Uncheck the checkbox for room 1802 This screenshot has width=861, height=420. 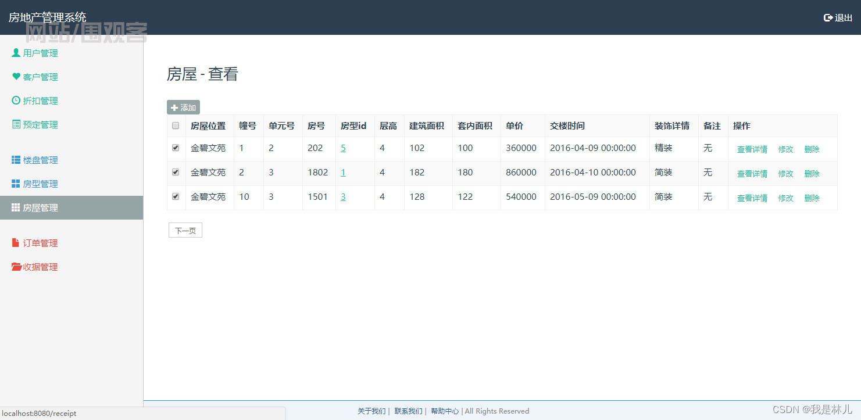(175, 172)
